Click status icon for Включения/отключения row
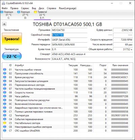 (x=5, y=104)
